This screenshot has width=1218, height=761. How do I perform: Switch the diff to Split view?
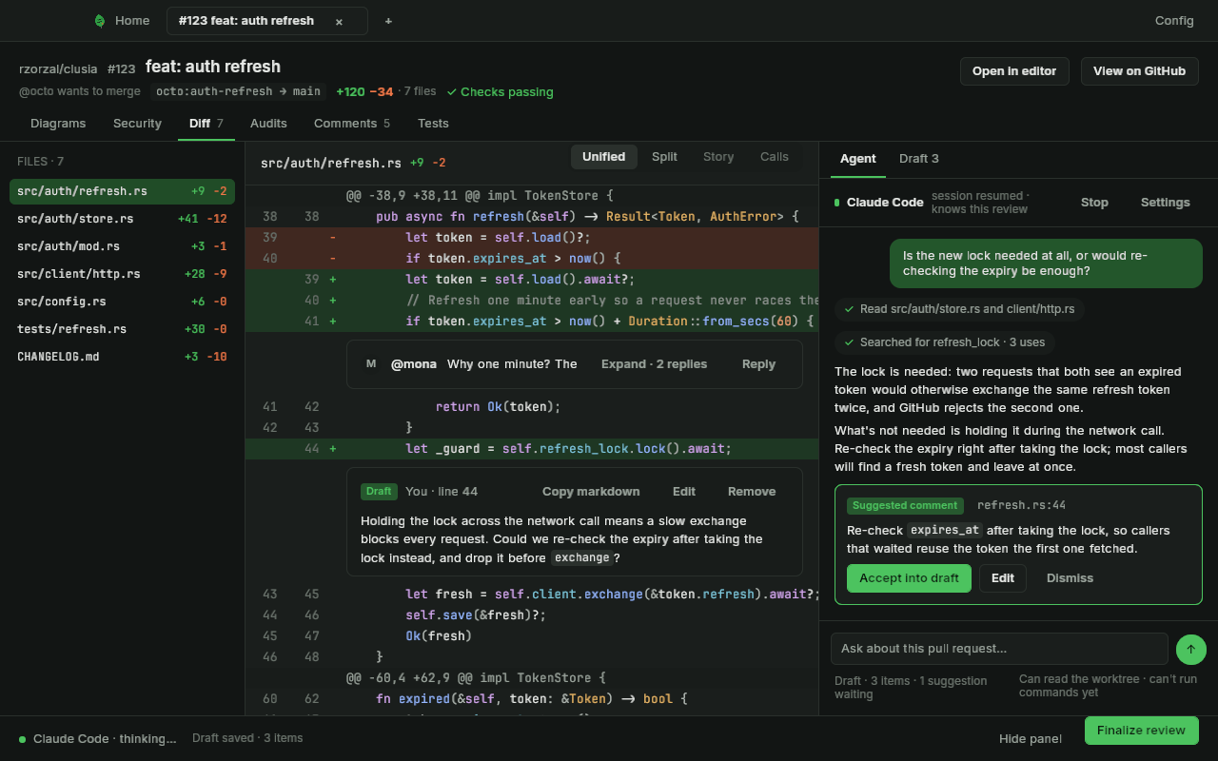tap(664, 157)
